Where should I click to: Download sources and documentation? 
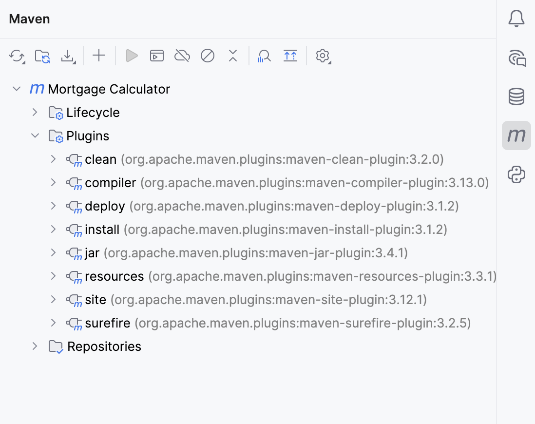(68, 56)
